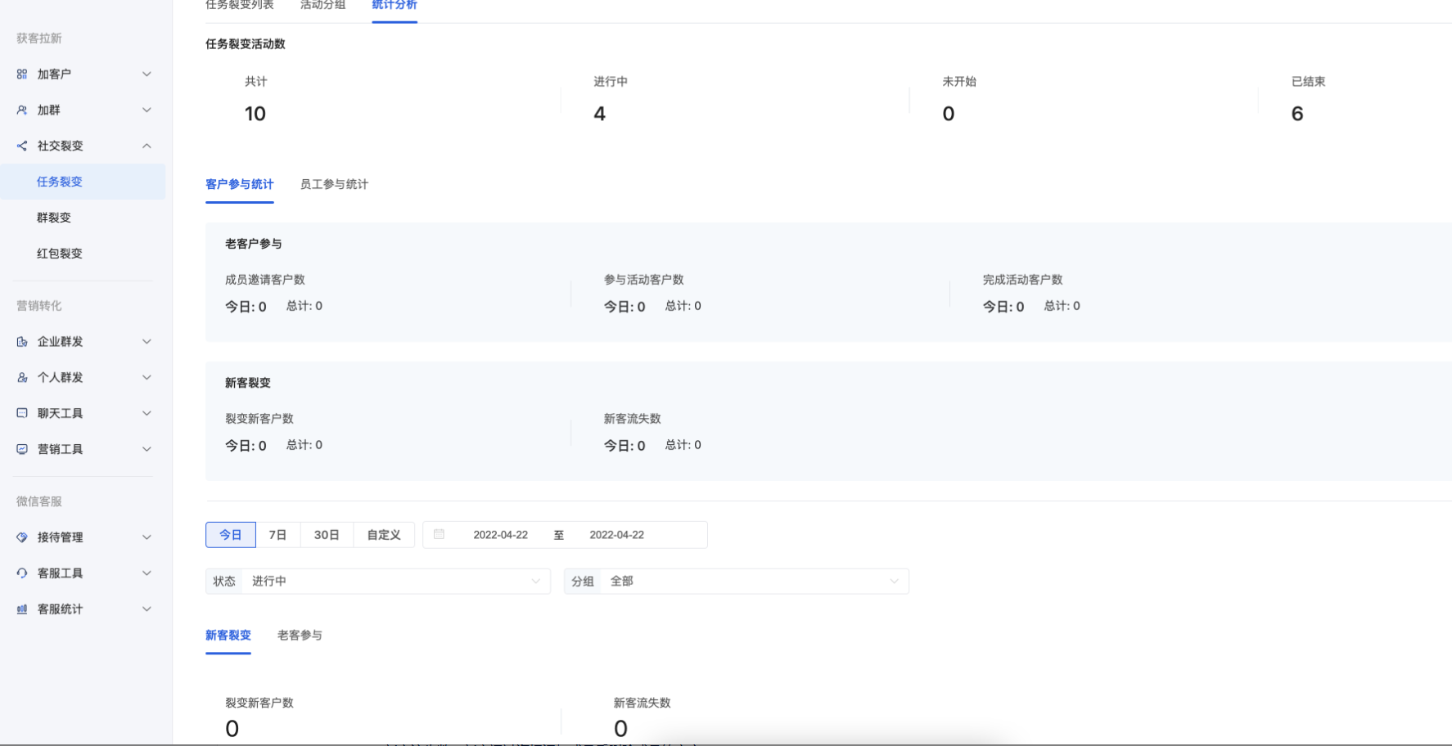The height and width of the screenshot is (746, 1452).
Task: Expand the 聊天工具 chevron
Action: pos(147,414)
